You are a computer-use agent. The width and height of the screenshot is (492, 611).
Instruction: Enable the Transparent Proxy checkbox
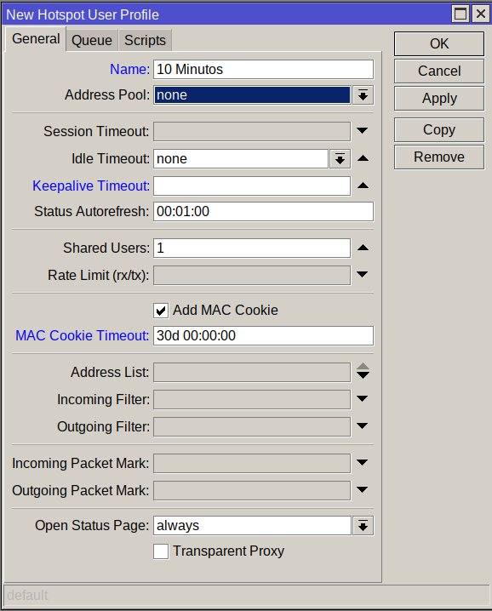point(161,551)
